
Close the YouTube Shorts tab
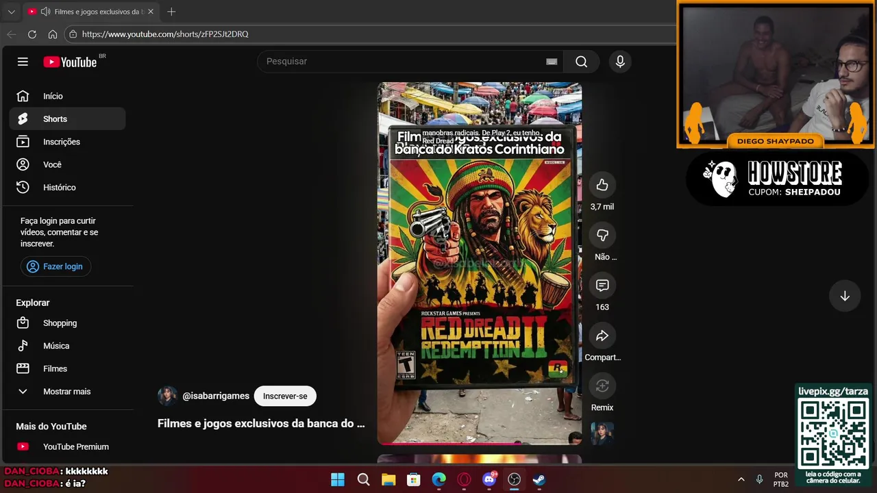pyautogui.click(x=151, y=12)
